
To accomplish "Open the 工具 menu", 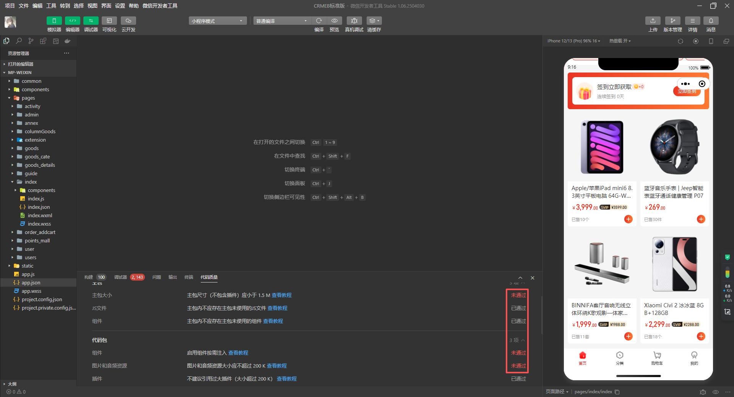I will click(x=51, y=6).
